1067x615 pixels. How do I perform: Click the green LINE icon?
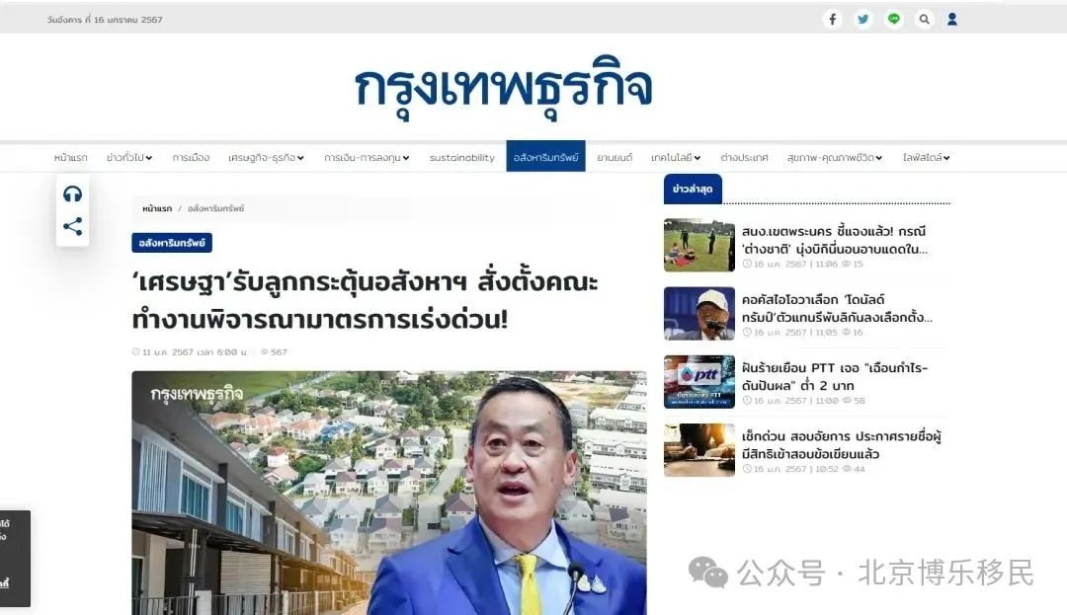893,19
